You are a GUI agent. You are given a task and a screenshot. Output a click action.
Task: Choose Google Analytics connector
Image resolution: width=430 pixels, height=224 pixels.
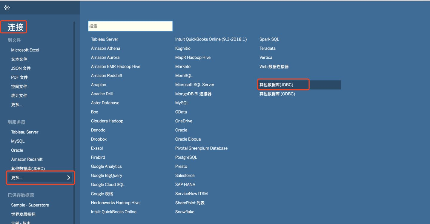(106, 167)
